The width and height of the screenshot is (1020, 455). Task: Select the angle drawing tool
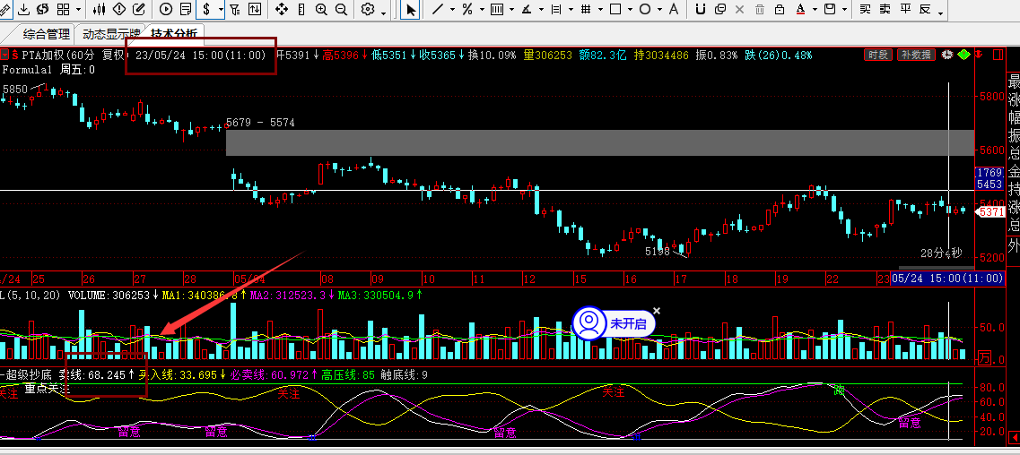point(527,9)
